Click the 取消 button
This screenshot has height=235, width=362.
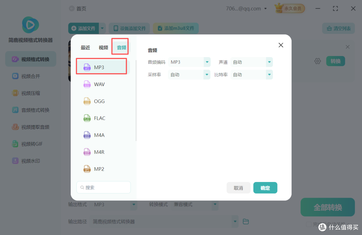click(x=239, y=188)
